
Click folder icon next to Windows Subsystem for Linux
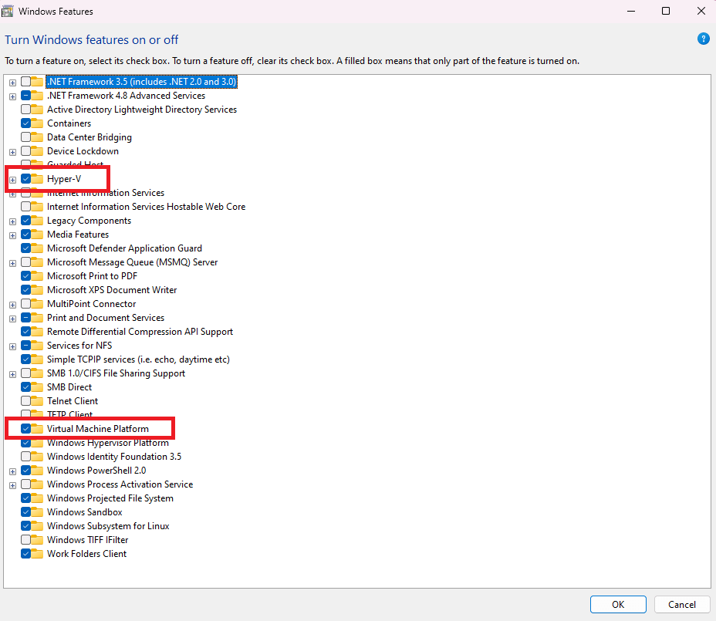point(38,526)
